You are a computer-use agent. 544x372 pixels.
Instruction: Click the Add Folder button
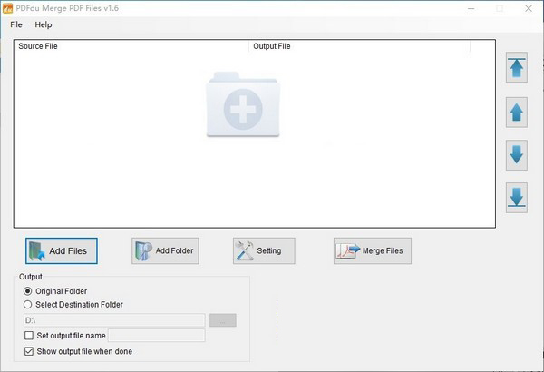(165, 250)
